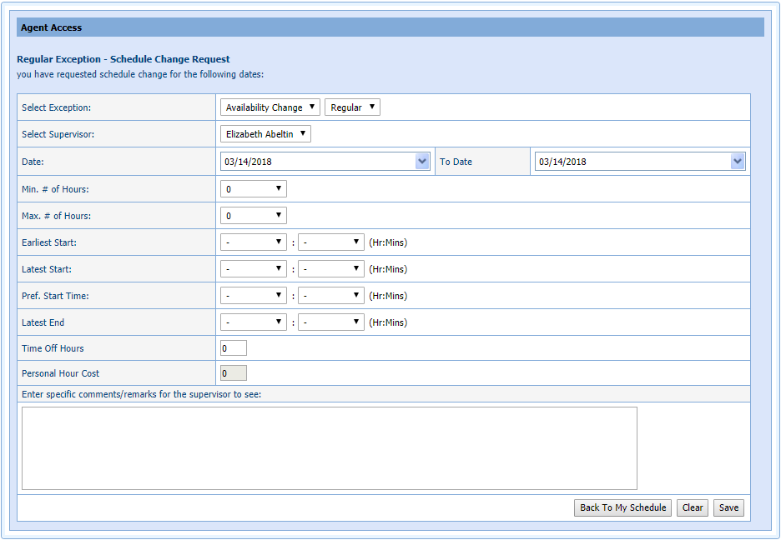Choose the Earliest Start hour dropdown
This screenshot has height=540, width=781.
point(253,242)
